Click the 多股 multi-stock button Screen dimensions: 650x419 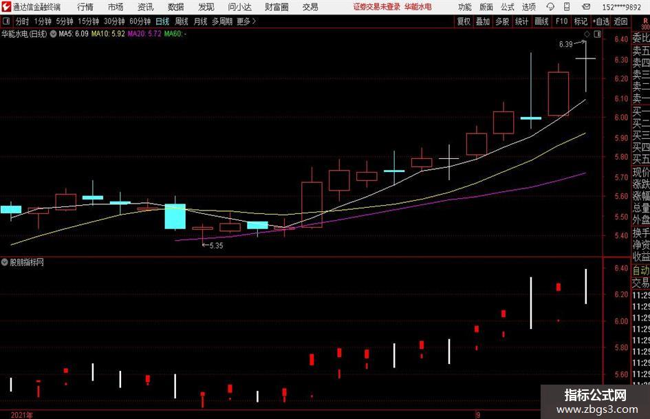pyautogui.click(x=502, y=21)
